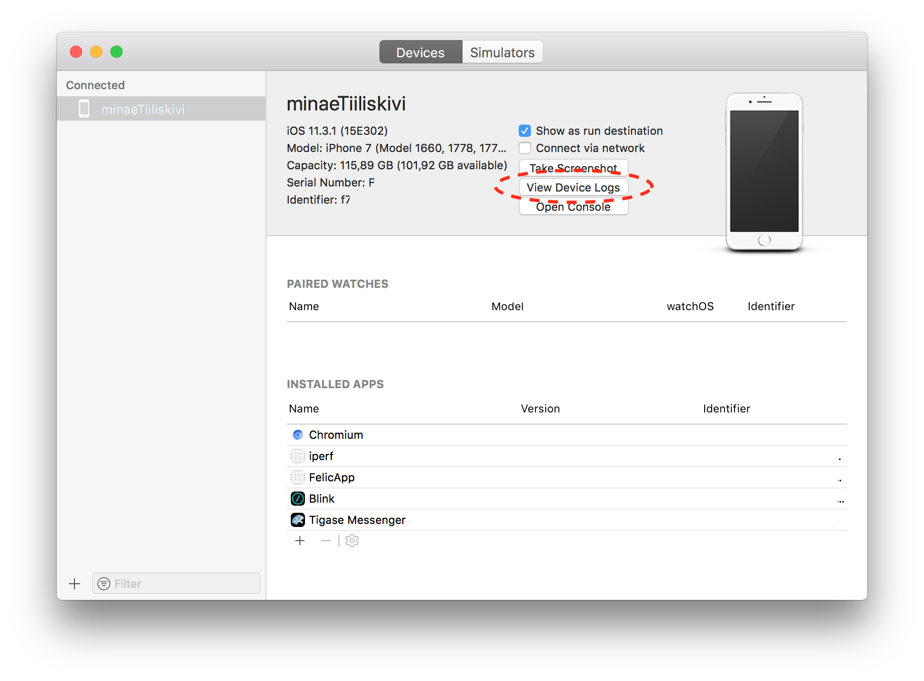
Task: Click the Take Screenshot button
Action: (573, 168)
